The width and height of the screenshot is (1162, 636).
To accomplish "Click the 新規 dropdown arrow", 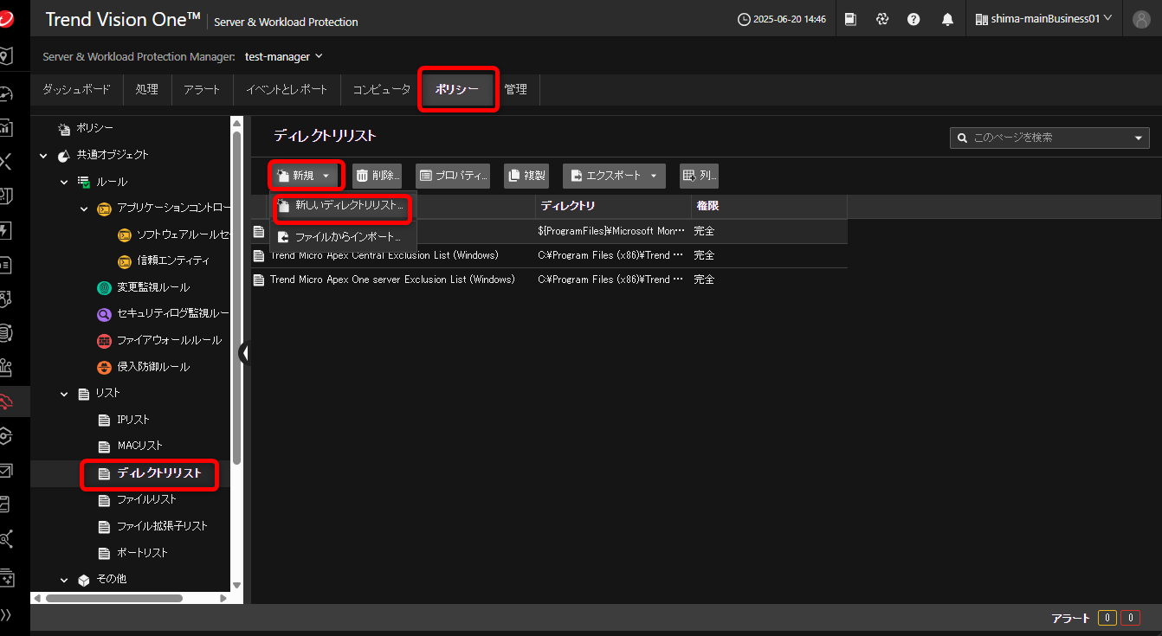I will pos(326,176).
